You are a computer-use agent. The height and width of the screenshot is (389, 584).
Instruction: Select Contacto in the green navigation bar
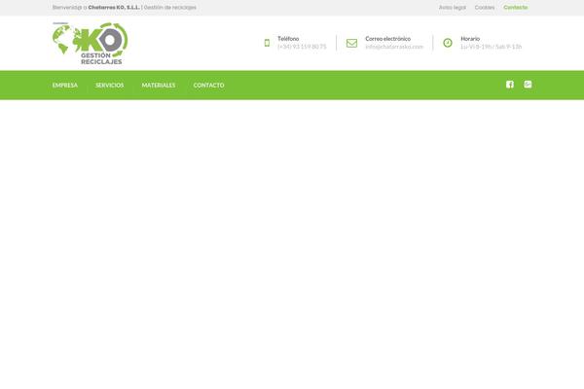[x=208, y=86]
